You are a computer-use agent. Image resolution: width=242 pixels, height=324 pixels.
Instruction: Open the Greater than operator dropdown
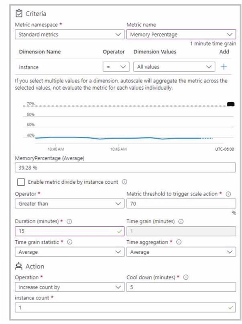click(x=69, y=203)
